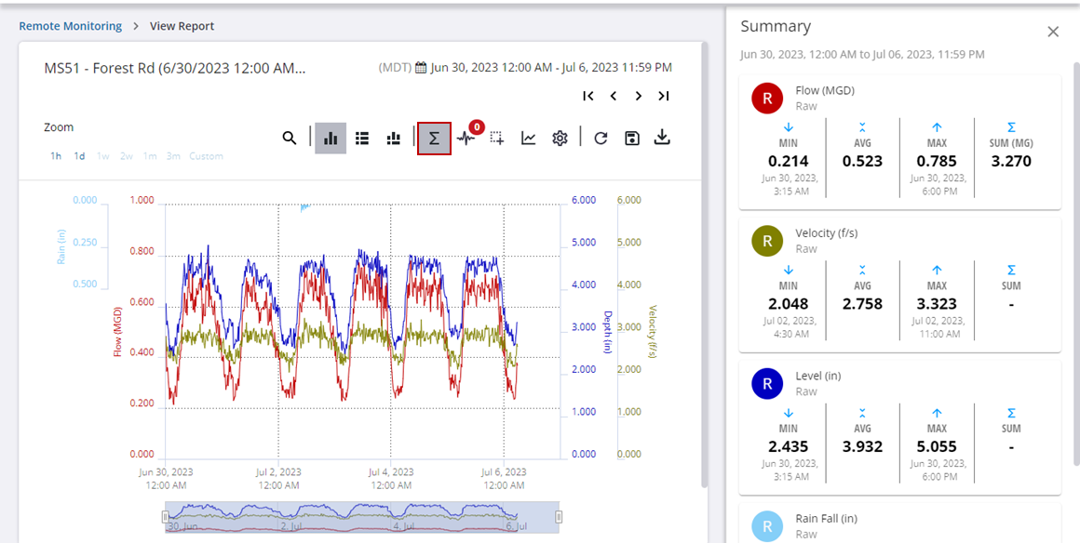This screenshot has width=1080, height=543.
Task: Go to Remote Monitoring breadcrumb
Action: point(70,26)
